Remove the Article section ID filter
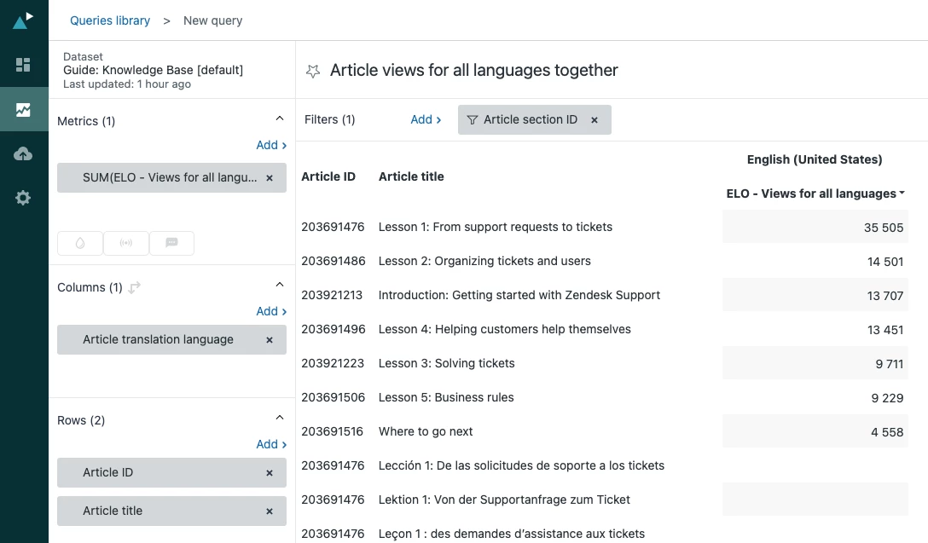 click(594, 120)
